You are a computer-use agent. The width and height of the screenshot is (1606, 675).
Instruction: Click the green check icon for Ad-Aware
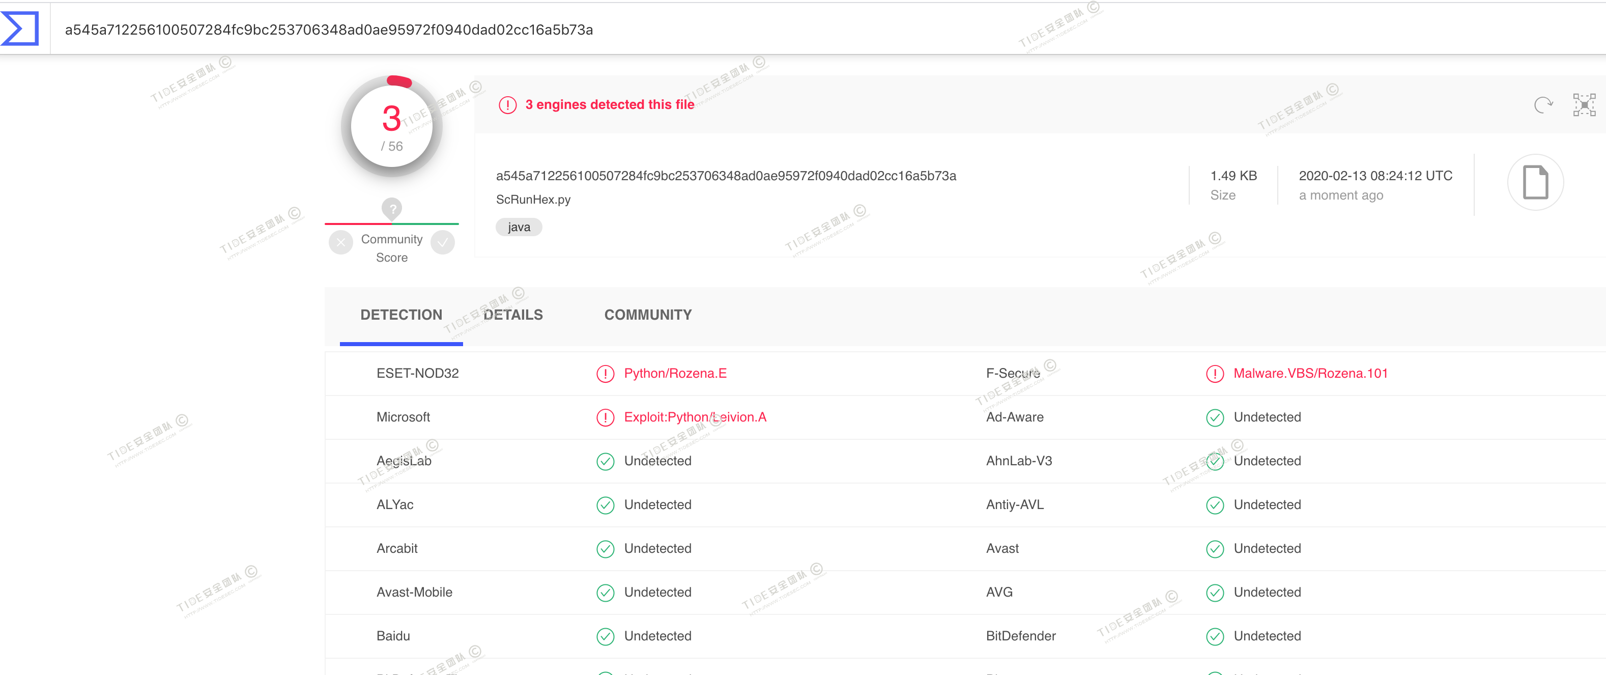tap(1215, 417)
